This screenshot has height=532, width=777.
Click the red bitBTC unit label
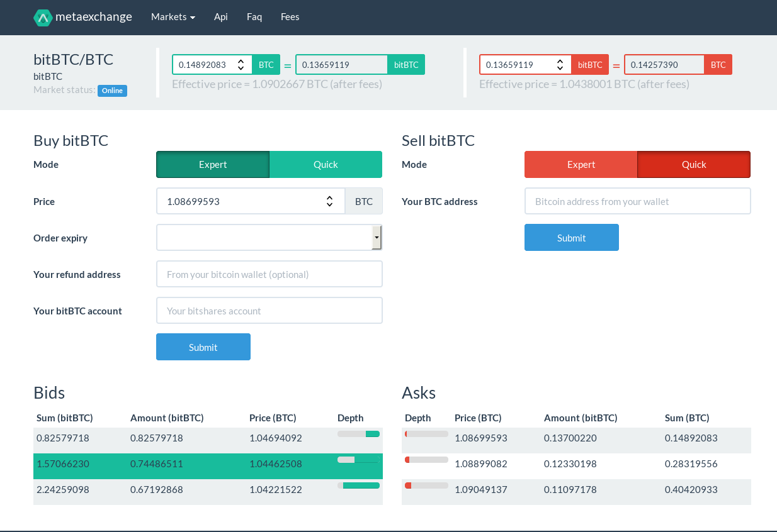[590, 65]
